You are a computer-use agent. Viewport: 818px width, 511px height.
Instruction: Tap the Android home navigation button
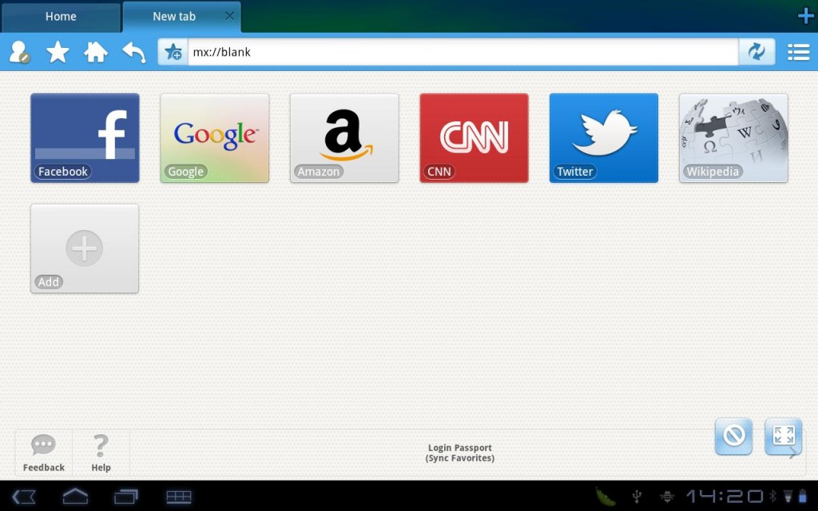click(x=75, y=497)
